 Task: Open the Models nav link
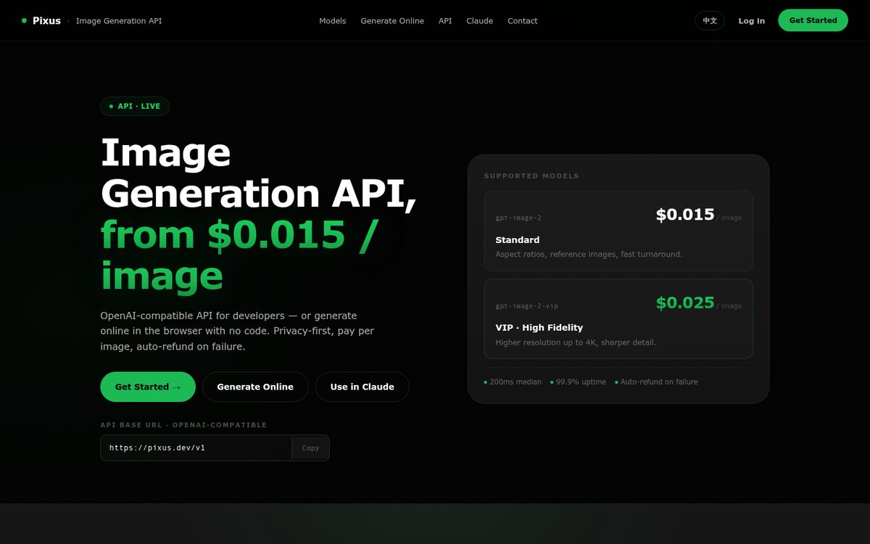pyautogui.click(x=333, y=21)
